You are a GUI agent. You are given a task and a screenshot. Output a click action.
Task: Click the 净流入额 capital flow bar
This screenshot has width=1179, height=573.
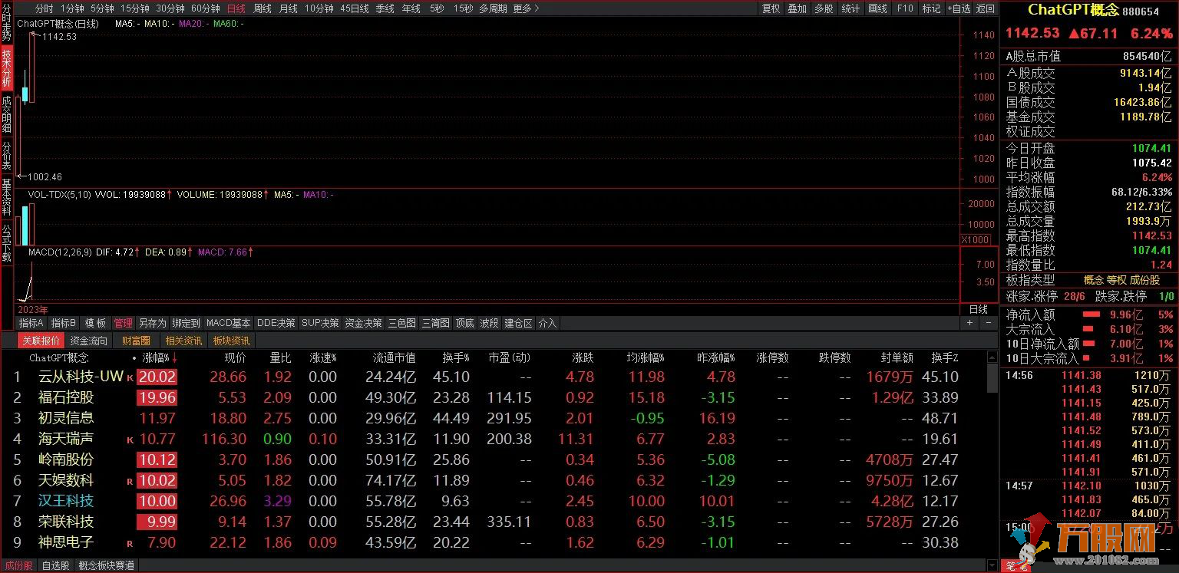(x=1090, y=314)
